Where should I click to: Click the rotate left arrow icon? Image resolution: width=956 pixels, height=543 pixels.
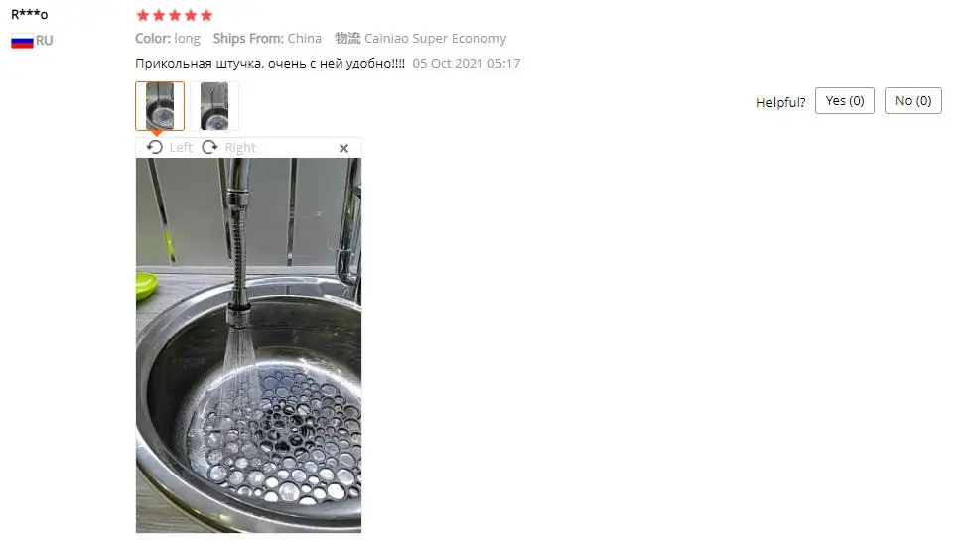155,148
